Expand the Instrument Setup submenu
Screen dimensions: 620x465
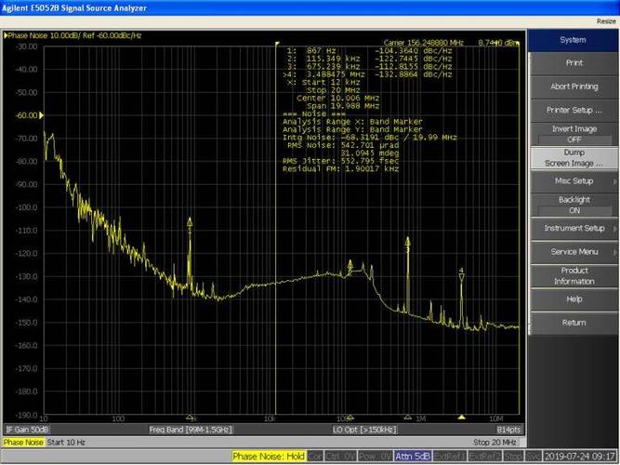(x=574, y=229)
